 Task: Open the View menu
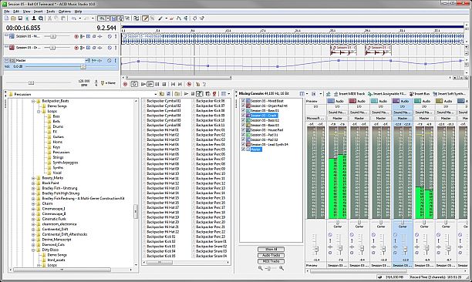(x=26, y=12)
